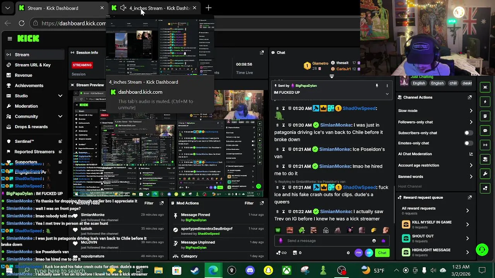Open the Kick hamburger menu

tap(10, 38)
